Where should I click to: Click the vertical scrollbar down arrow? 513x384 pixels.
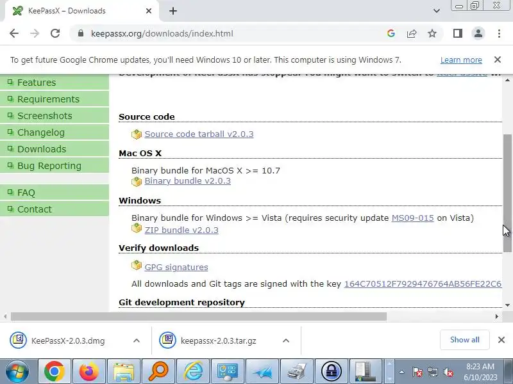point(507,305)
